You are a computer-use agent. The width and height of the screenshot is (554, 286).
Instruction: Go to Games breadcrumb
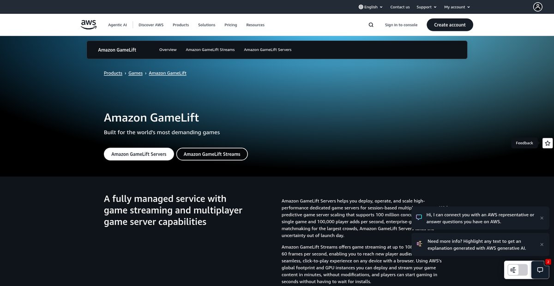(136, 73)
